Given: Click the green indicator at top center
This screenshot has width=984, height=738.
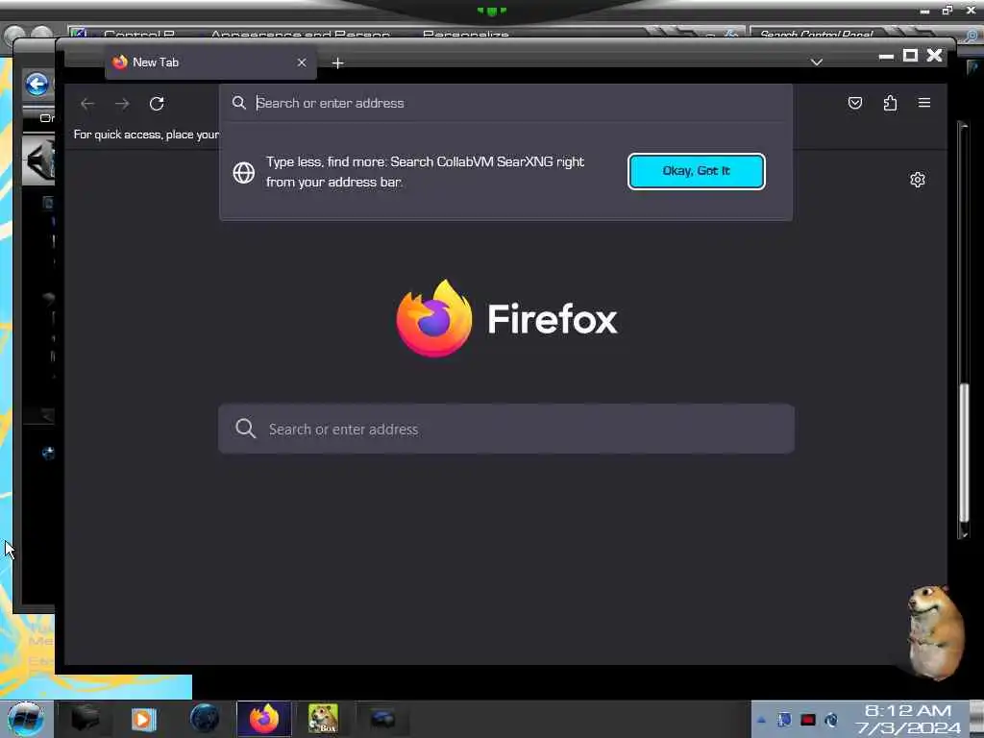Looking at the screenshot, I should pos(492,11).
